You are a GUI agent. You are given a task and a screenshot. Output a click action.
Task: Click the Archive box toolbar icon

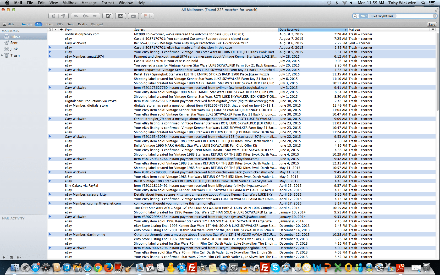point(133,16)
